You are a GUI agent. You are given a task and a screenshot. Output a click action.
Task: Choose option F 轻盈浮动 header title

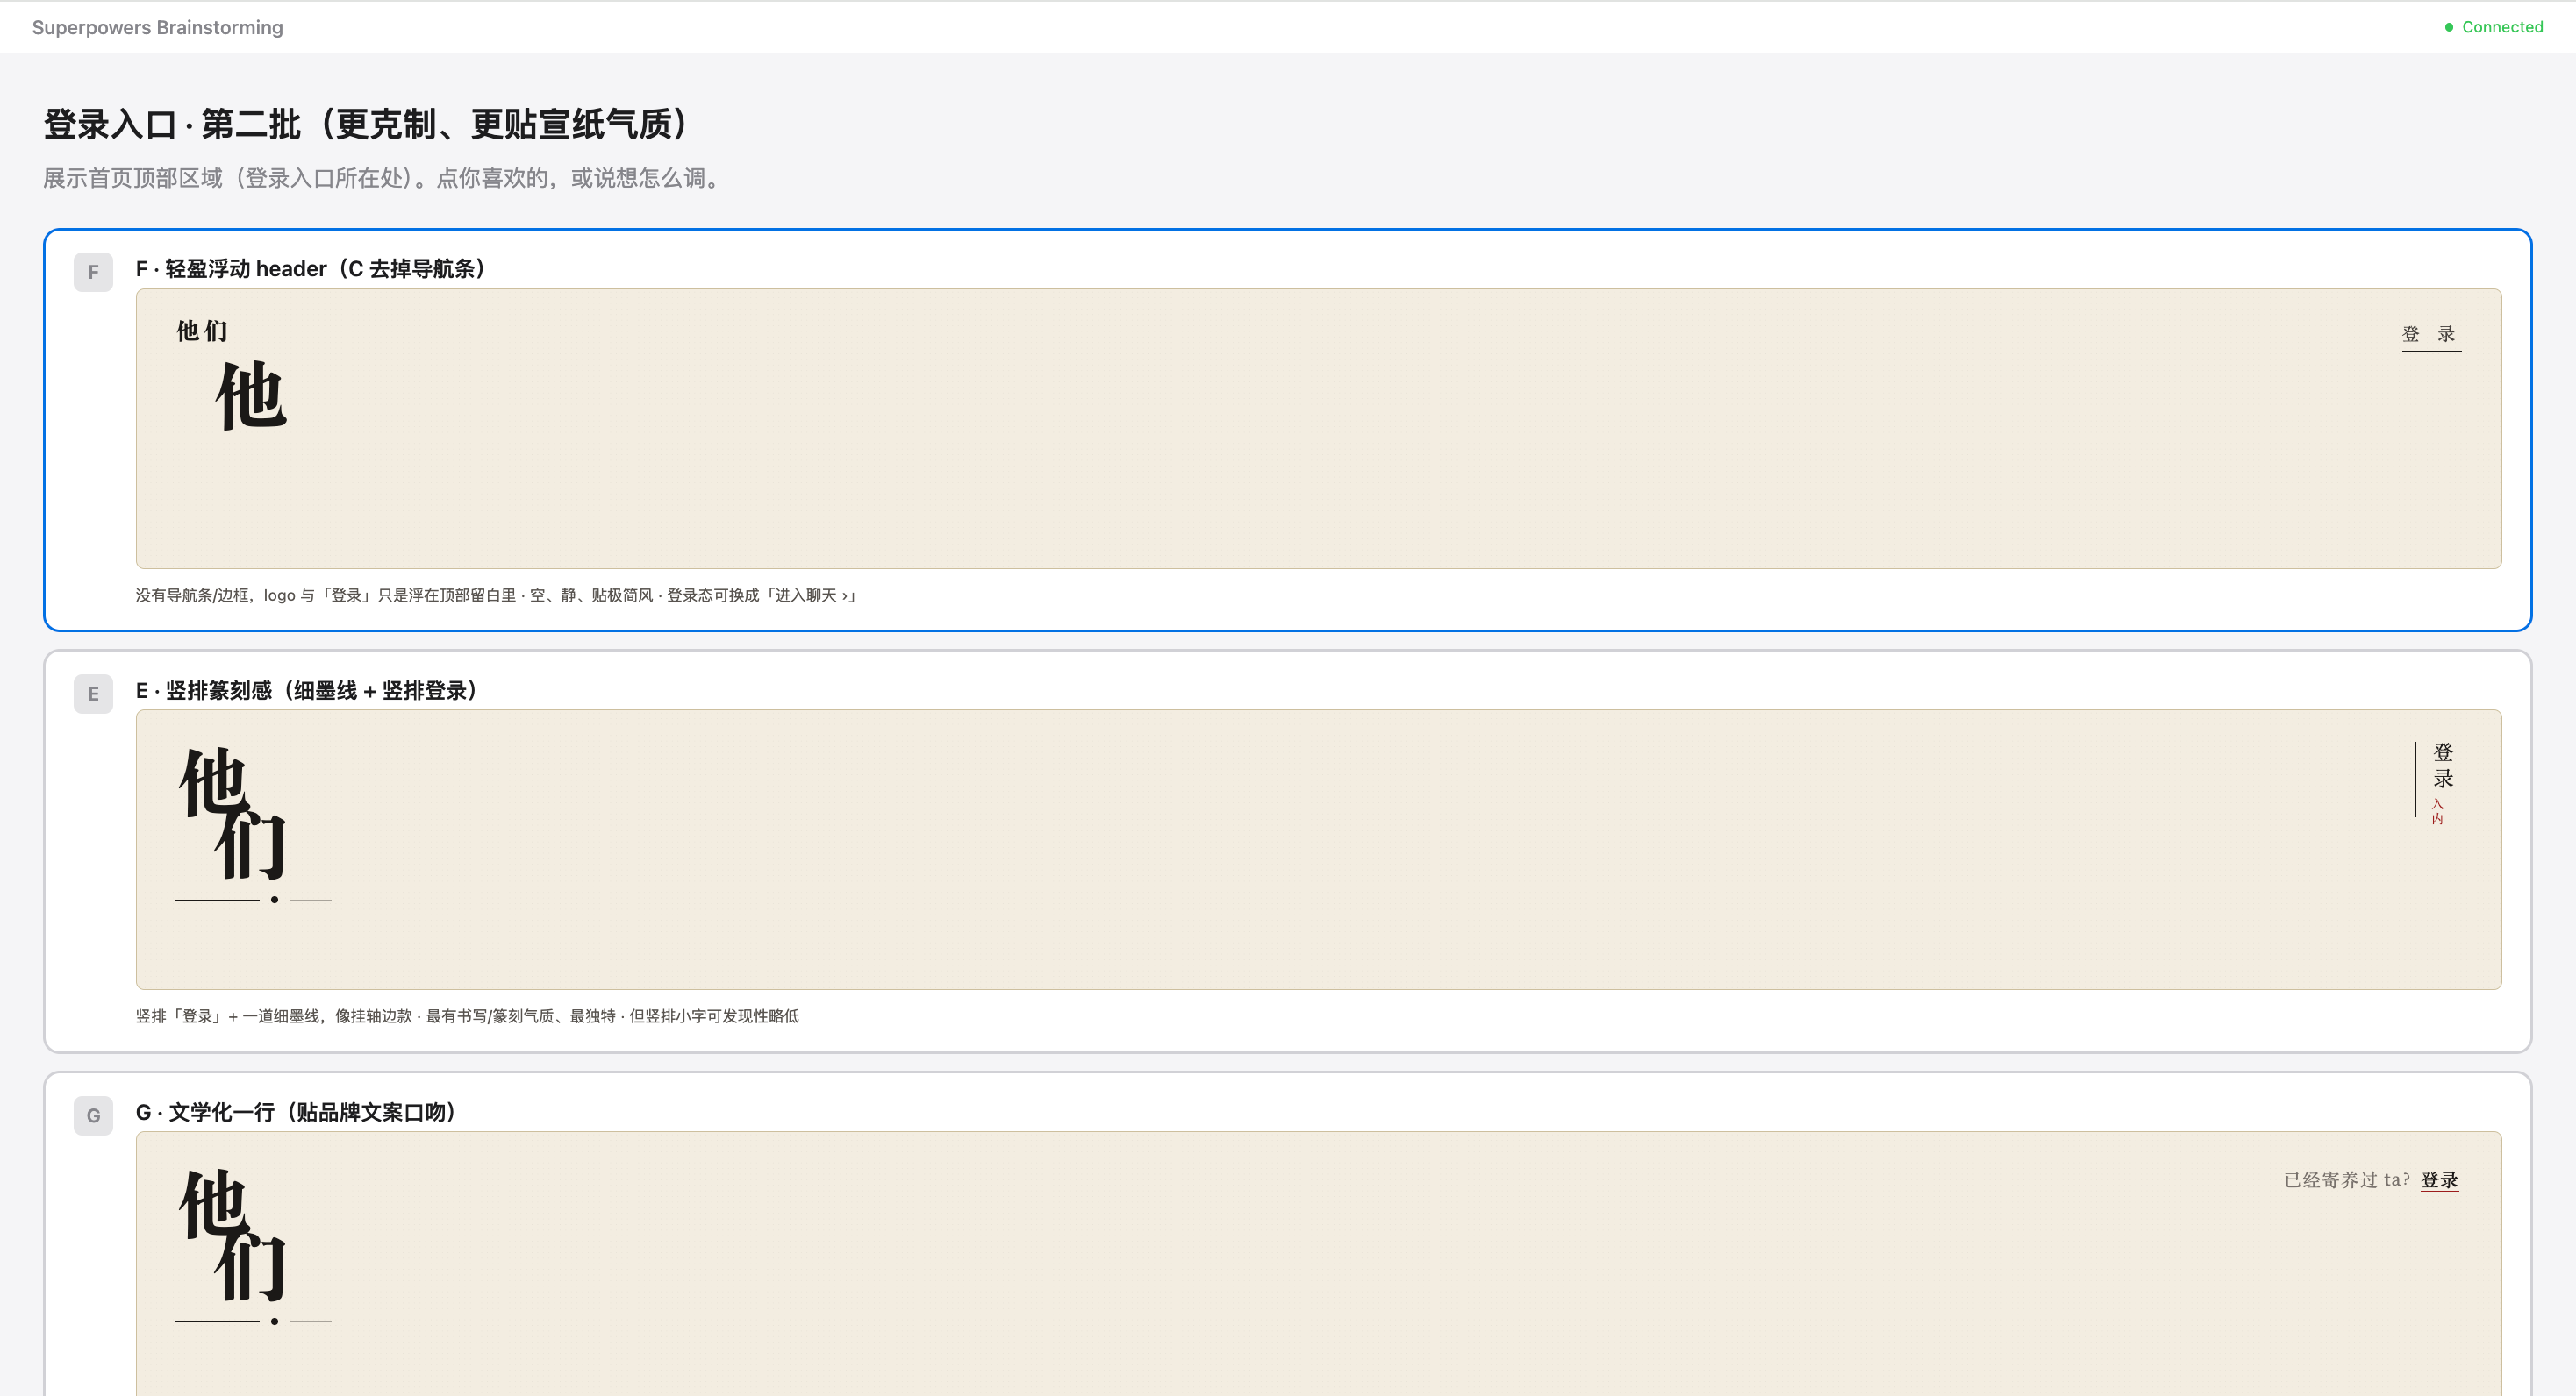point(310,269)
